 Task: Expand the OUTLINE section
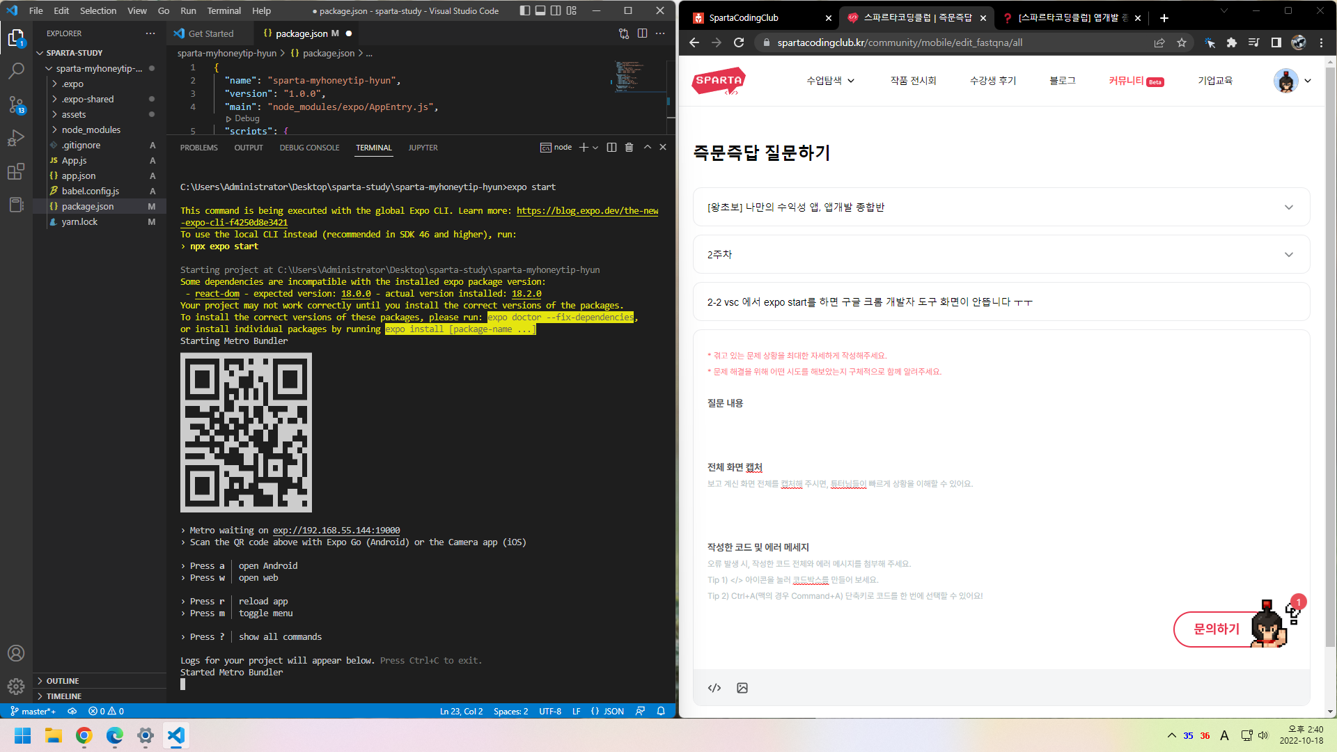coord(63,681)
